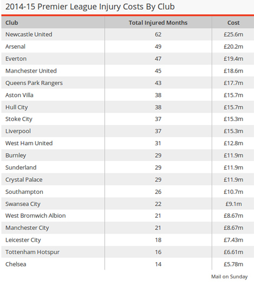Click the Cost column header
This screenshot has height=286, width=254.
233,23
